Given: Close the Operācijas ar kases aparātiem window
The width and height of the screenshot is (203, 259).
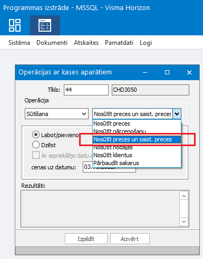Looking at the screenshot, I should 189,72.
